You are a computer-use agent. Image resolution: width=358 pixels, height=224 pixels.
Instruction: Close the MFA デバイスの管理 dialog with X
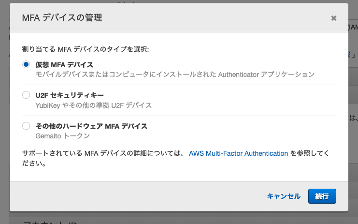point(333,18)
